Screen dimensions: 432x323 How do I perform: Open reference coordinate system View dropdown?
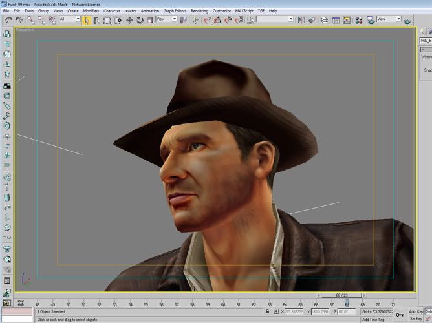166,19
